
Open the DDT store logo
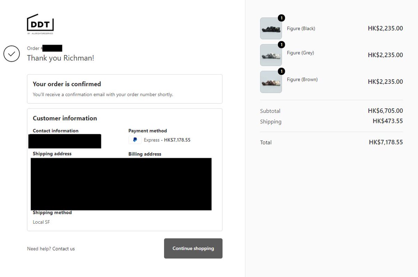[x=40, y=24]
